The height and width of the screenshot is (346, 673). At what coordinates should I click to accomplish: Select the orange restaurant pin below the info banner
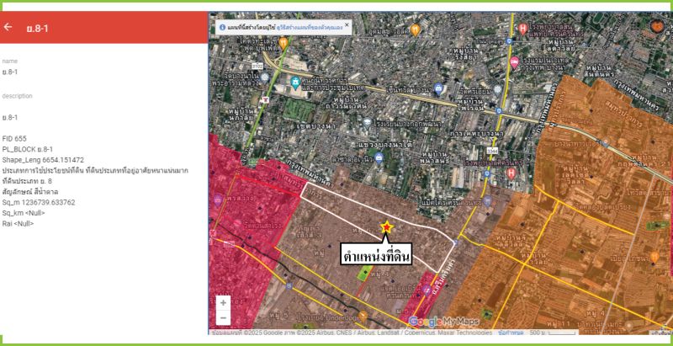(x=283, y=42)
